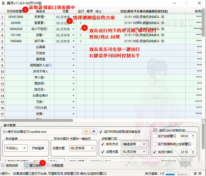Open scheme dropdown for 1万5大药 row
Viewport: 206px width, 176px height.
[x=74, y=108]
